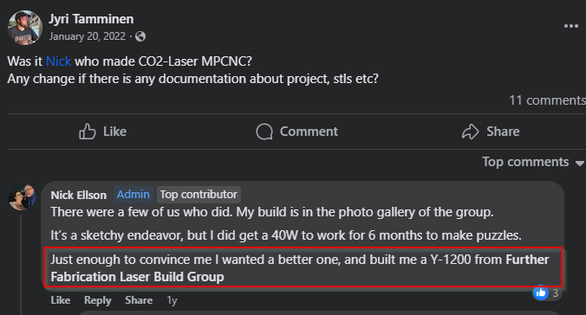Open Jyri Tamminen's profile picture
Screen dimensions: 586x315
click(x=25, y=28)
